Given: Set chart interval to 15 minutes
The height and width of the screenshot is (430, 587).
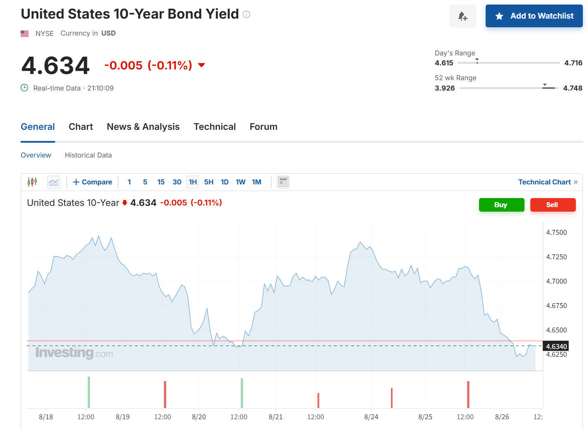Looking at the screenshot, I should (161, 182).
